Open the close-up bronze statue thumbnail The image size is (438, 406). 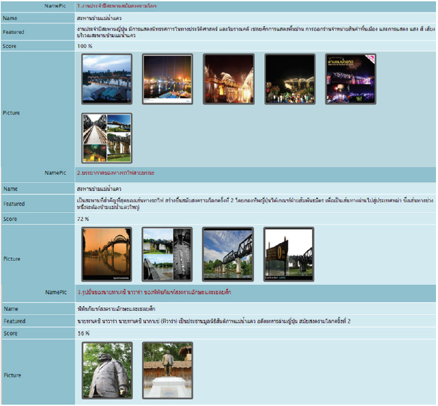pos(107,370)
